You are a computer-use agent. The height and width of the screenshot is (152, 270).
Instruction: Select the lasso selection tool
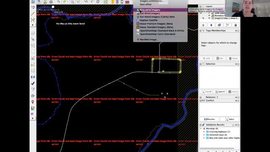(33, 7)
